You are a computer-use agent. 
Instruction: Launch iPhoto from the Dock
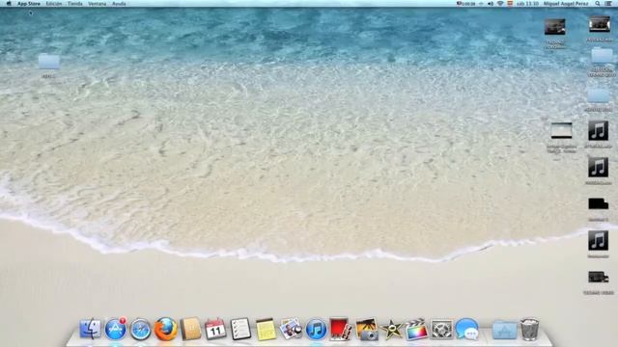(x=367, y=330)
